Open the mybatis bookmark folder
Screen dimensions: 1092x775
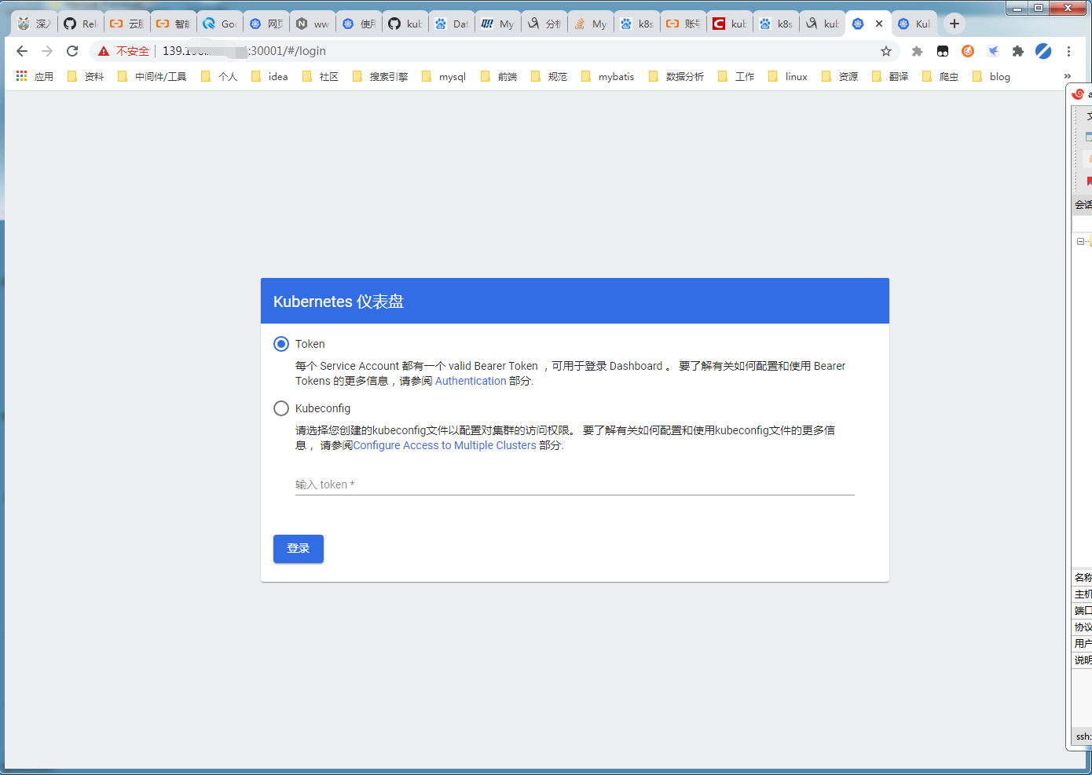pyautogui.click(x=608, y=76)
